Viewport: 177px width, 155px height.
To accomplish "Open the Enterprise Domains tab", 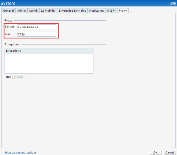I will [72, 11].
